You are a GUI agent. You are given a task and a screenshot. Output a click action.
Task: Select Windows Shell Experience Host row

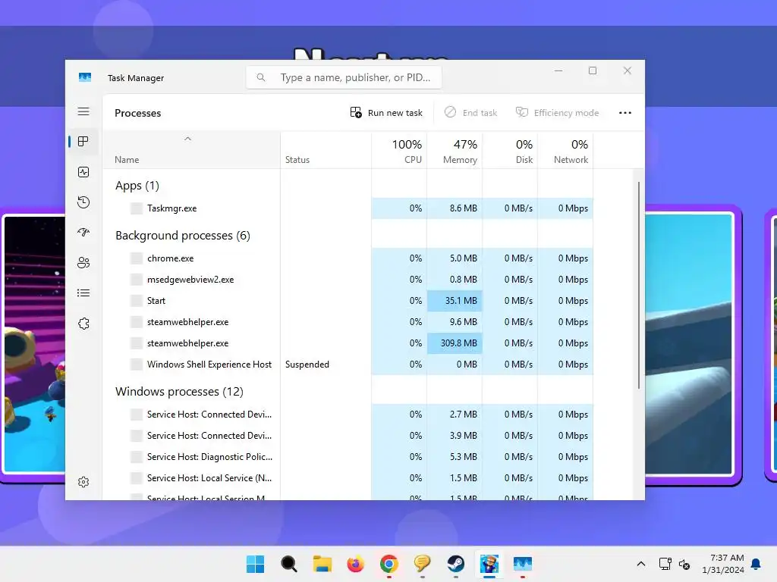(x=348, y=365)
